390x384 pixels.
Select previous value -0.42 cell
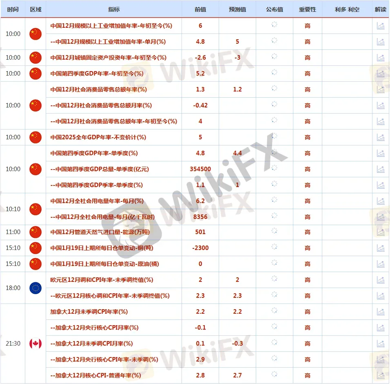(200, 105)
